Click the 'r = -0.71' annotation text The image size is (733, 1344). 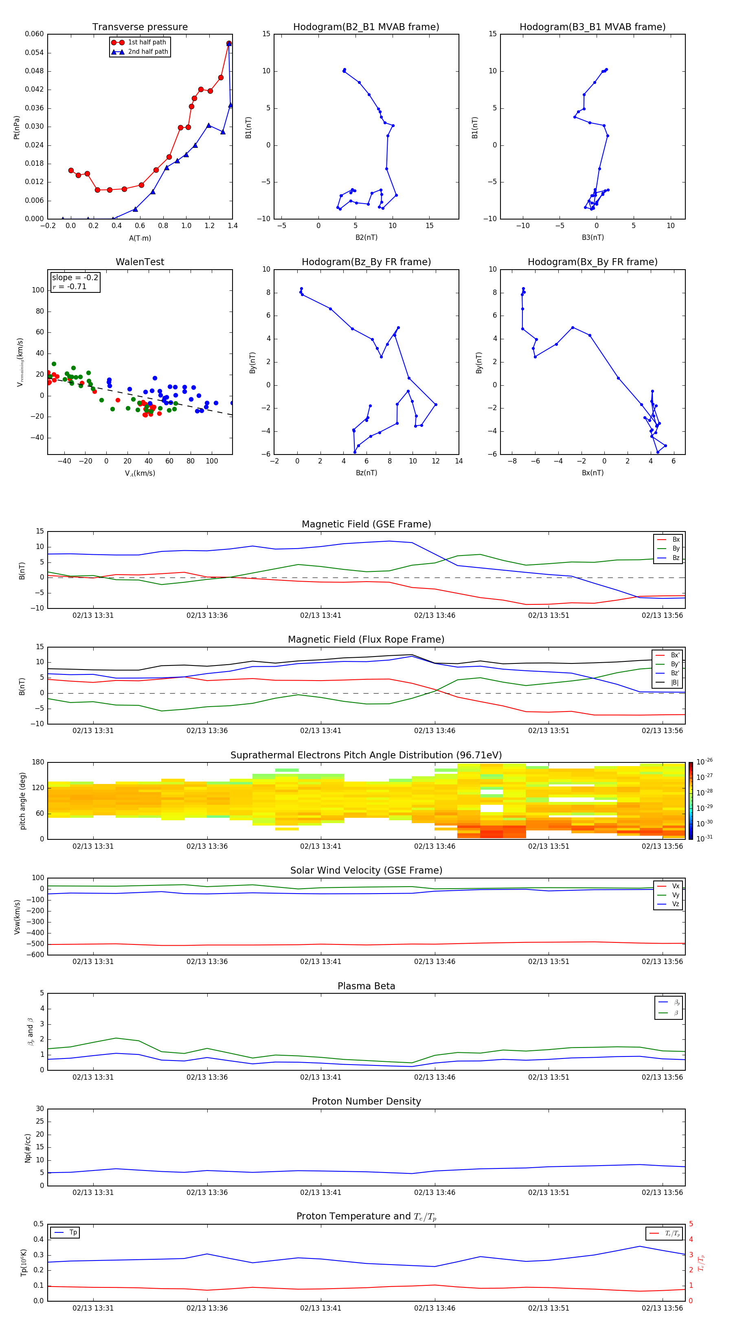coord(69,286)
